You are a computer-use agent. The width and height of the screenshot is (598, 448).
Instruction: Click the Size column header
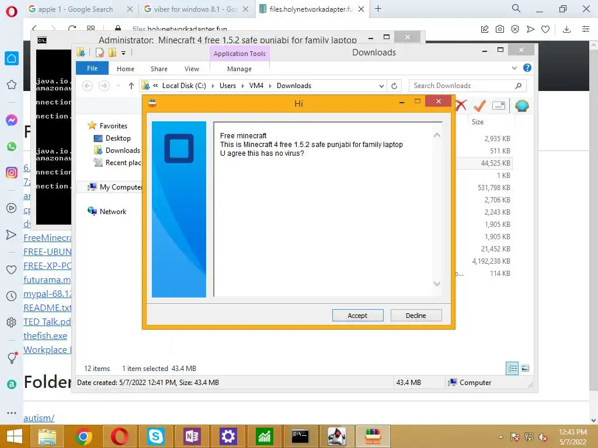coord(478,122)
